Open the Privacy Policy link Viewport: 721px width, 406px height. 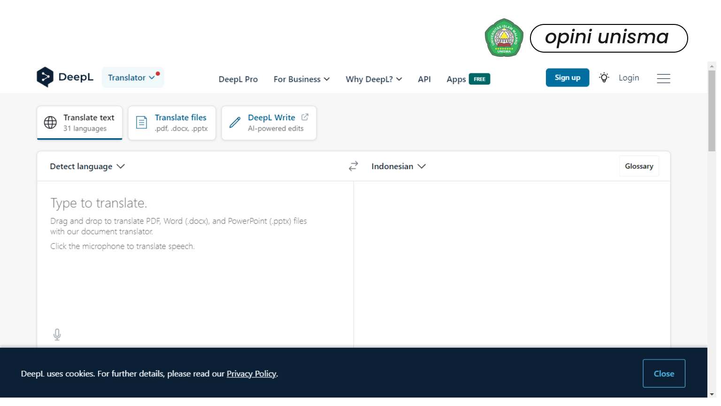click(x=252, y=374)
